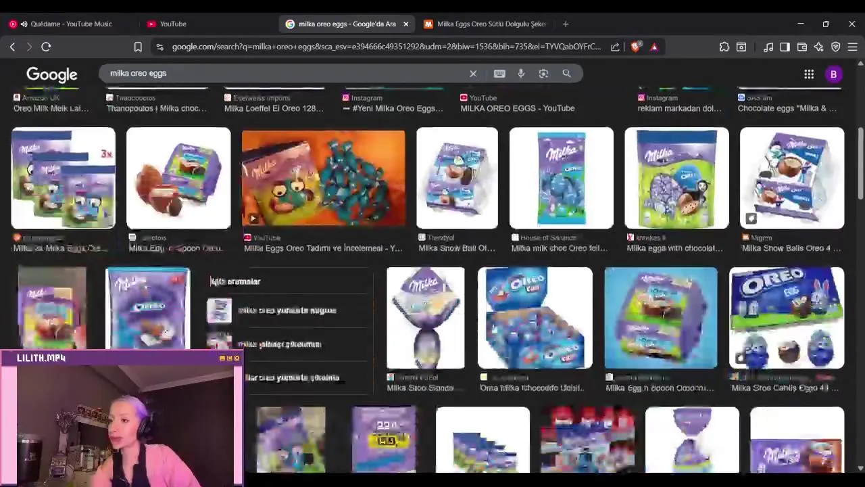The width and height of the screenshot is (865, 487).
Task: Open the Milka Snow Balls Oreo 4 thumbnail
Action: tap(792, 178)
